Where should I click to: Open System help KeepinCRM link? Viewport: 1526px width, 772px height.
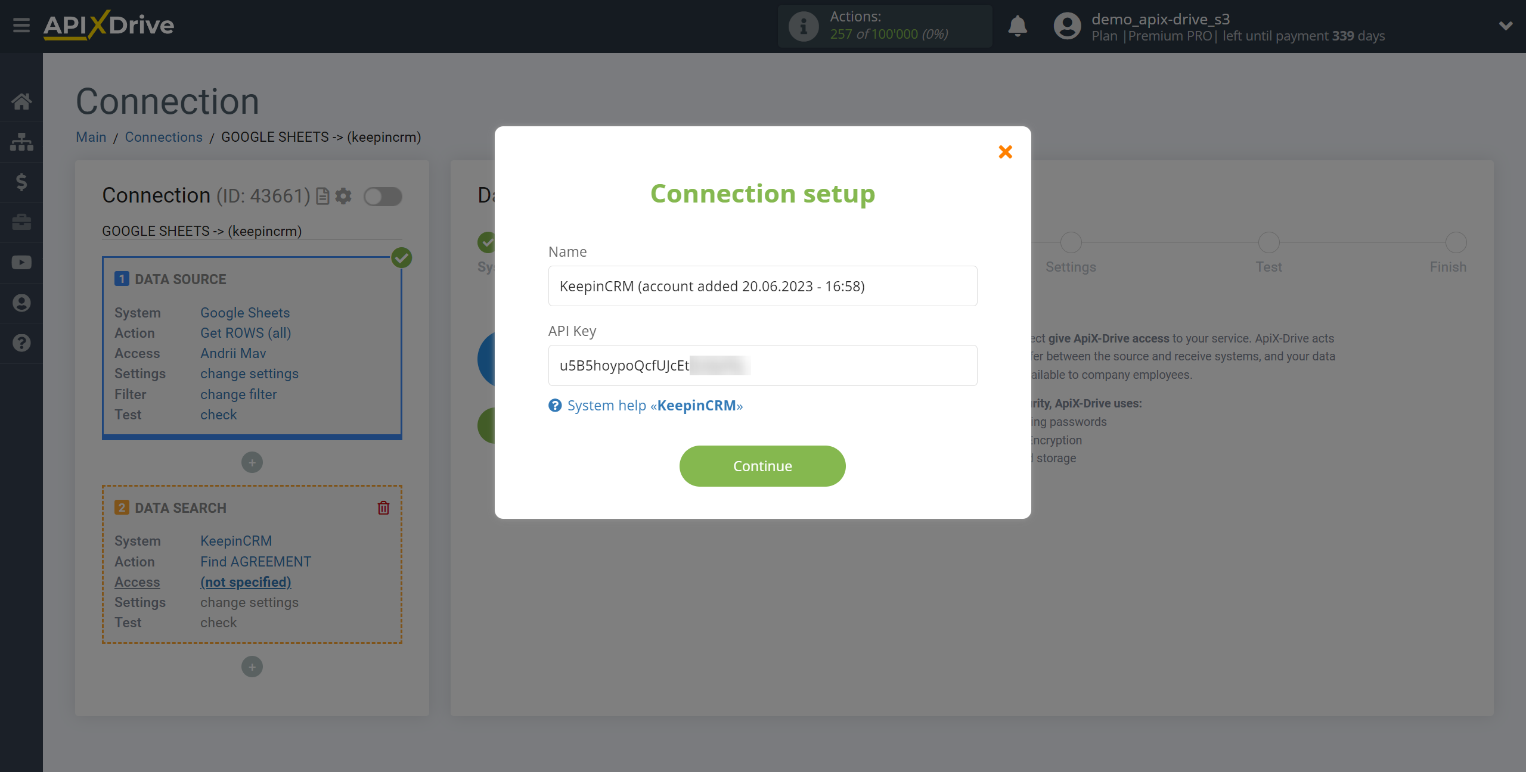click(x=655, y=406)
